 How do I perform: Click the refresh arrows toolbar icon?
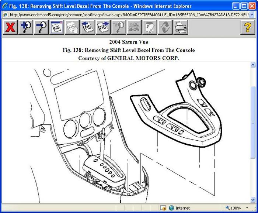[x=165, y=27]
